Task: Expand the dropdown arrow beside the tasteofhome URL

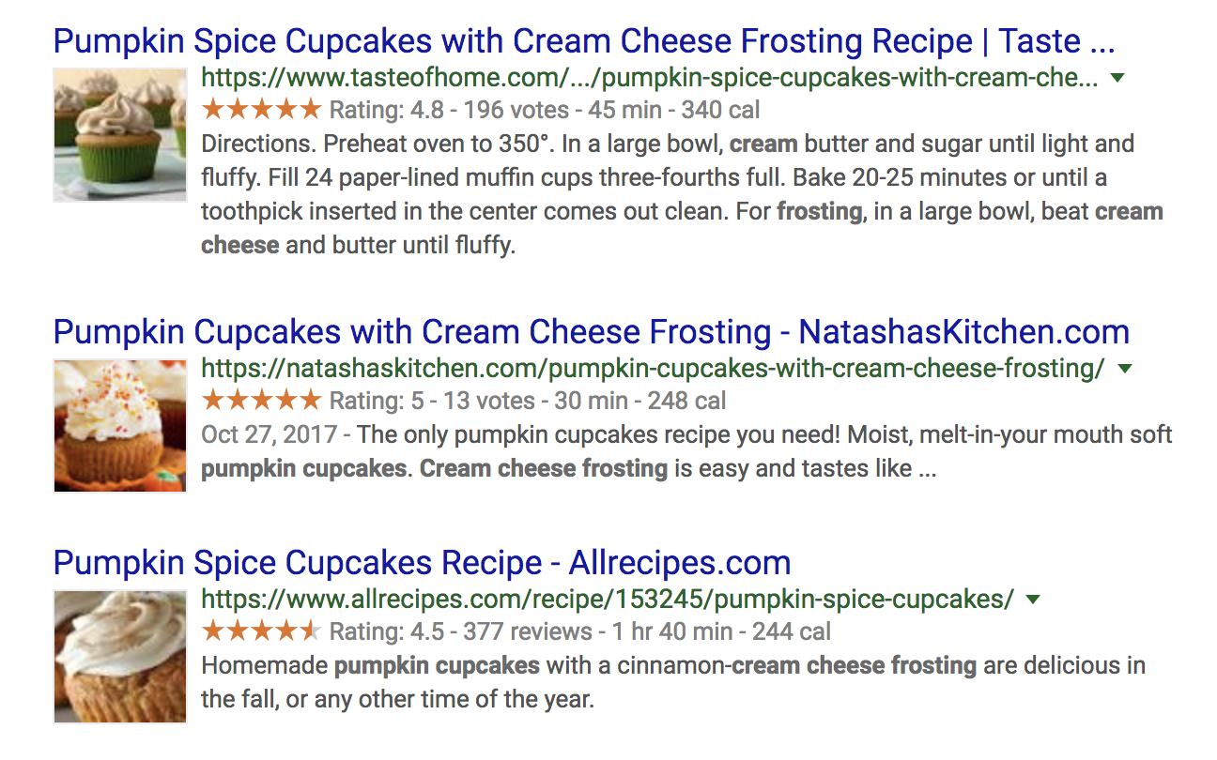Action: [x=1117, y=78]
